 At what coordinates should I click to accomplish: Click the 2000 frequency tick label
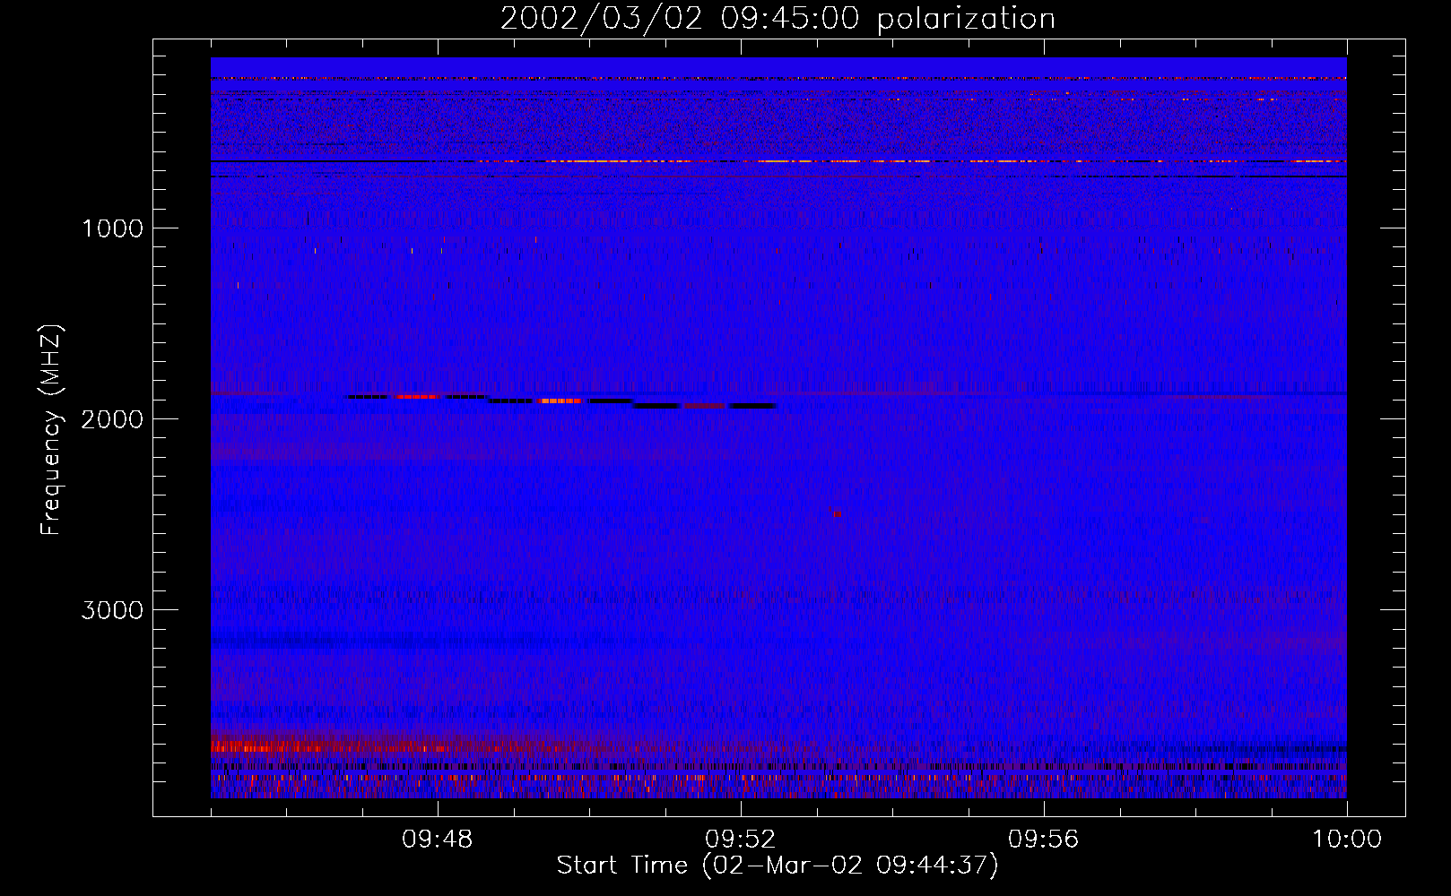112,419
